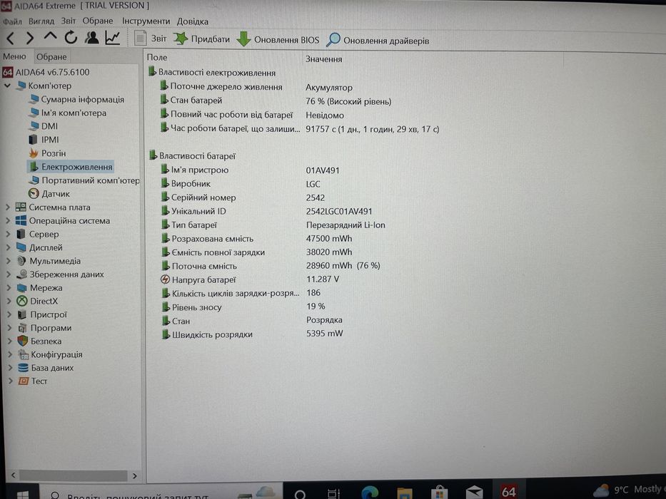Open the Windows Start button
Viewport: 666px width, 499px height.
[x=23, y=494]
